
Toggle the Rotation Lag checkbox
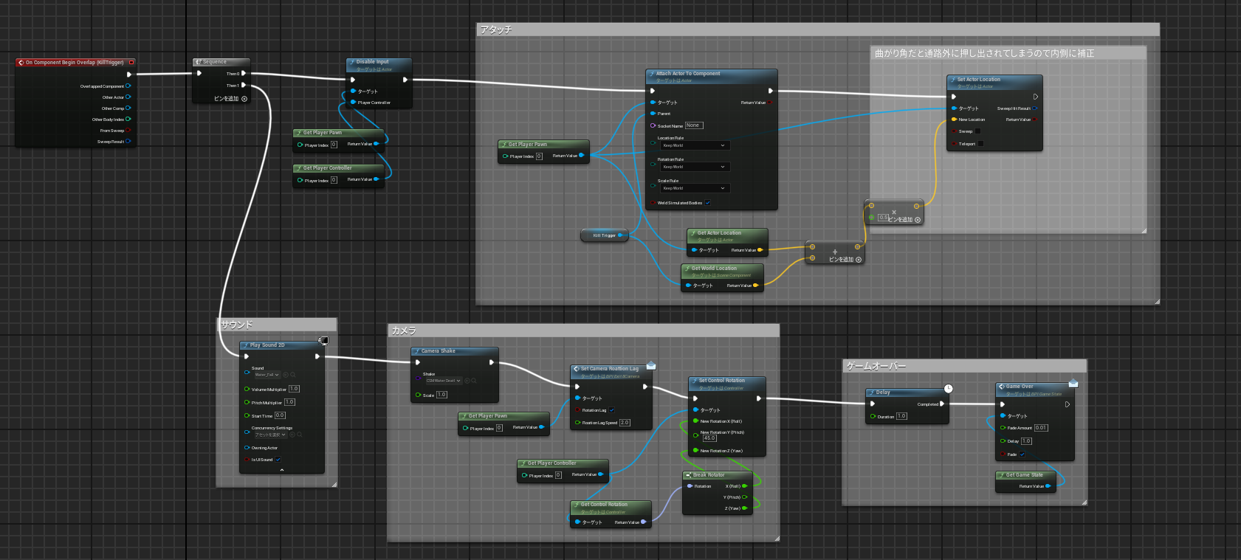tap(611, 410)
